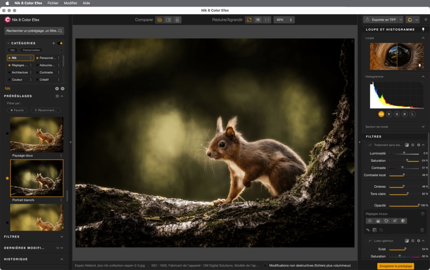Screen dimensions: 430x270
Task: Open the Fichier menu
Action: [53, 3]
